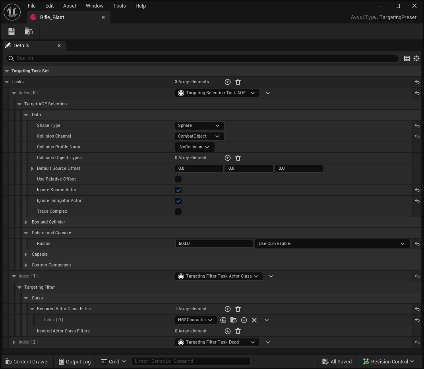The height and width of the screenshot is (369, 424).
Task: Open the Details panel settings gear
Action: [x=416, y=58]
